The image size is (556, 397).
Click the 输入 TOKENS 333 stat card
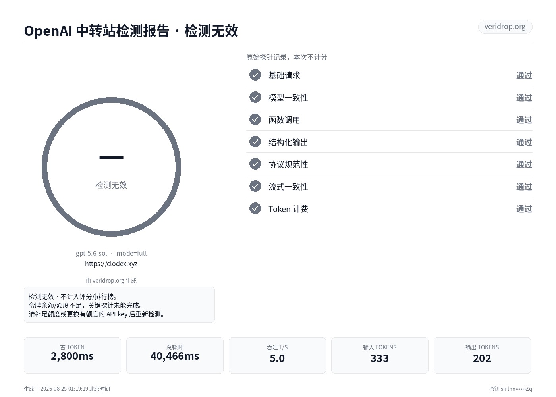[380, 355]
